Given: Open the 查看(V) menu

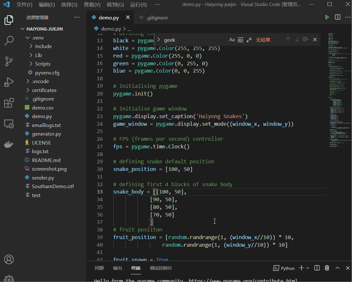Looking at the screenshot, I should pyautogui.click(x=92, y=4).
